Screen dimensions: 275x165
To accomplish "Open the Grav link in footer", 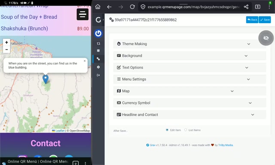I will (x=153, y=145).
